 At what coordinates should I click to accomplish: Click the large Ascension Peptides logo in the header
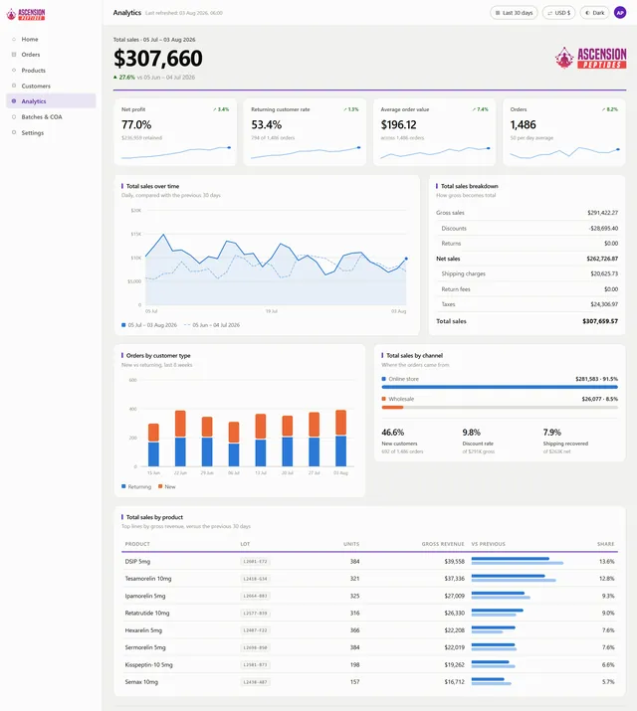pyautogui.click(x=590, y=58)
